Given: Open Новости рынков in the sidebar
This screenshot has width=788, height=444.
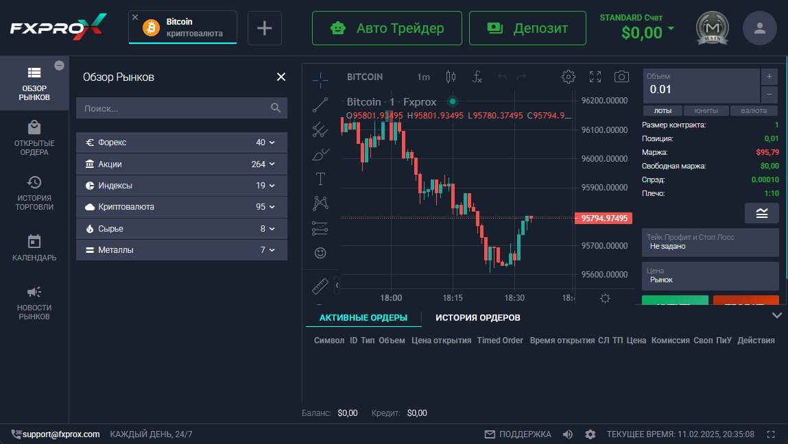Looking at the screenshot, I should (34, 303).
